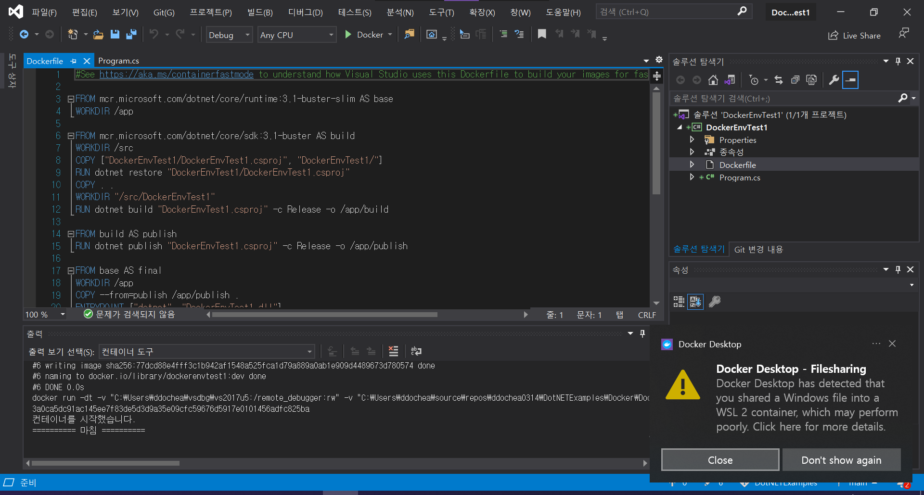924x495 pixels.
Task: Switch views icon in Solution Explorer
Action: [x=730, y=80]
